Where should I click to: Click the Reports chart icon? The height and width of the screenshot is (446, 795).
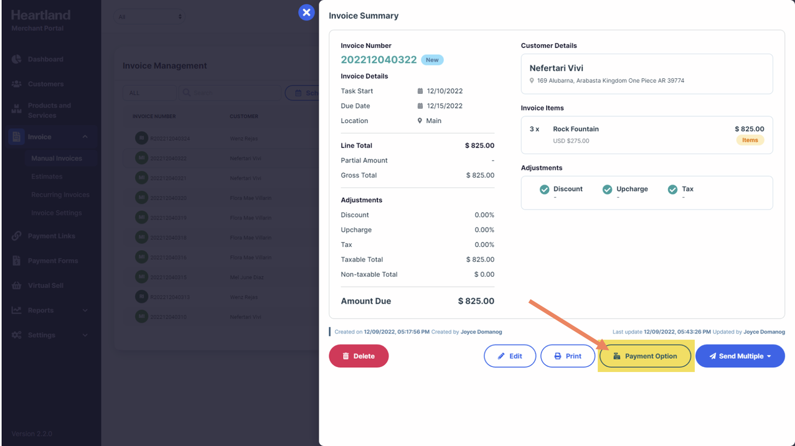17,310
